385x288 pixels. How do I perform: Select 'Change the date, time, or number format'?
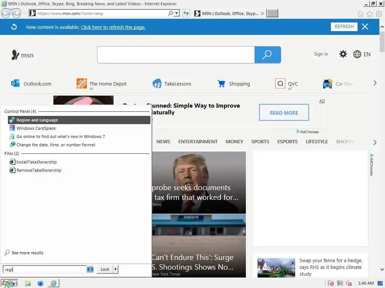(x=79, y=145)
